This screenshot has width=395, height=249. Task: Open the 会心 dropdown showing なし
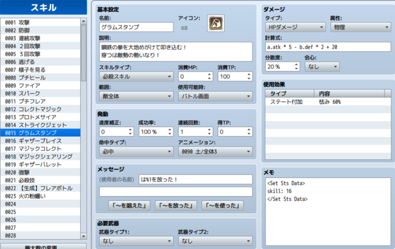[322, 67]
